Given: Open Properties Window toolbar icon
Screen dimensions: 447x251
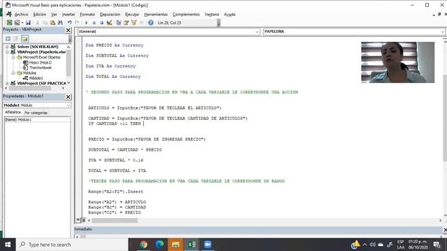Looking at the screenshot, I should pyautogui.click(x=126, y=22).
